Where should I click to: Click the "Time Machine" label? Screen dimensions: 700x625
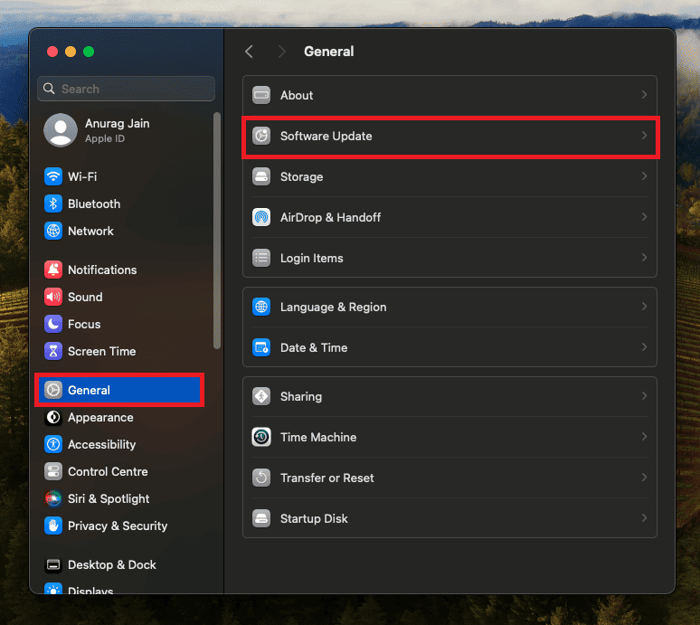point(318,437)
